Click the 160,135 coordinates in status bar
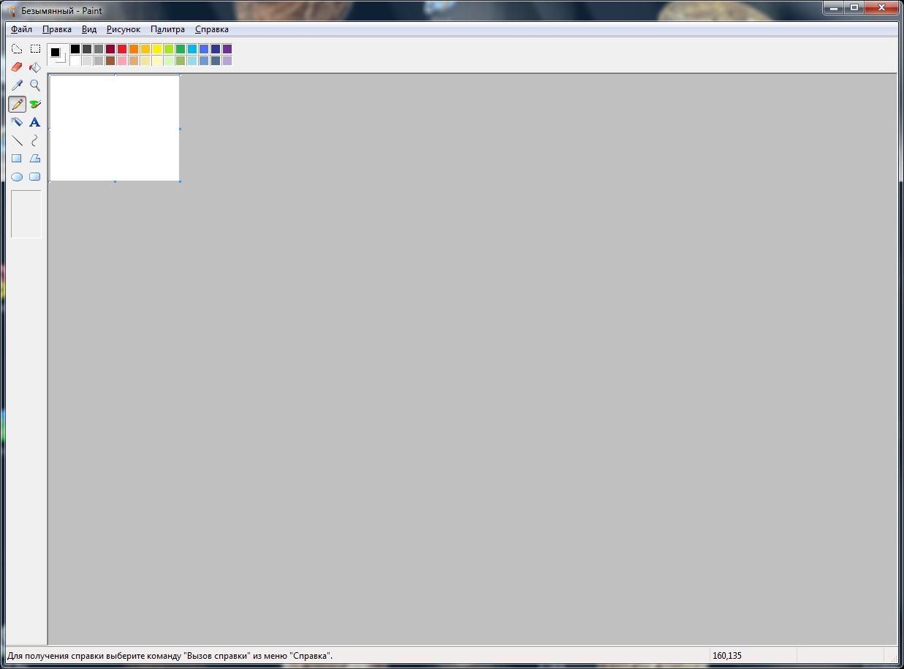 [727, 656]
